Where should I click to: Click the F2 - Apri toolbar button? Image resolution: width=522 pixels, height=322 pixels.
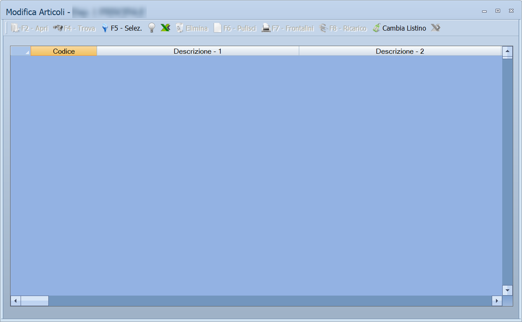coord(30,29)
